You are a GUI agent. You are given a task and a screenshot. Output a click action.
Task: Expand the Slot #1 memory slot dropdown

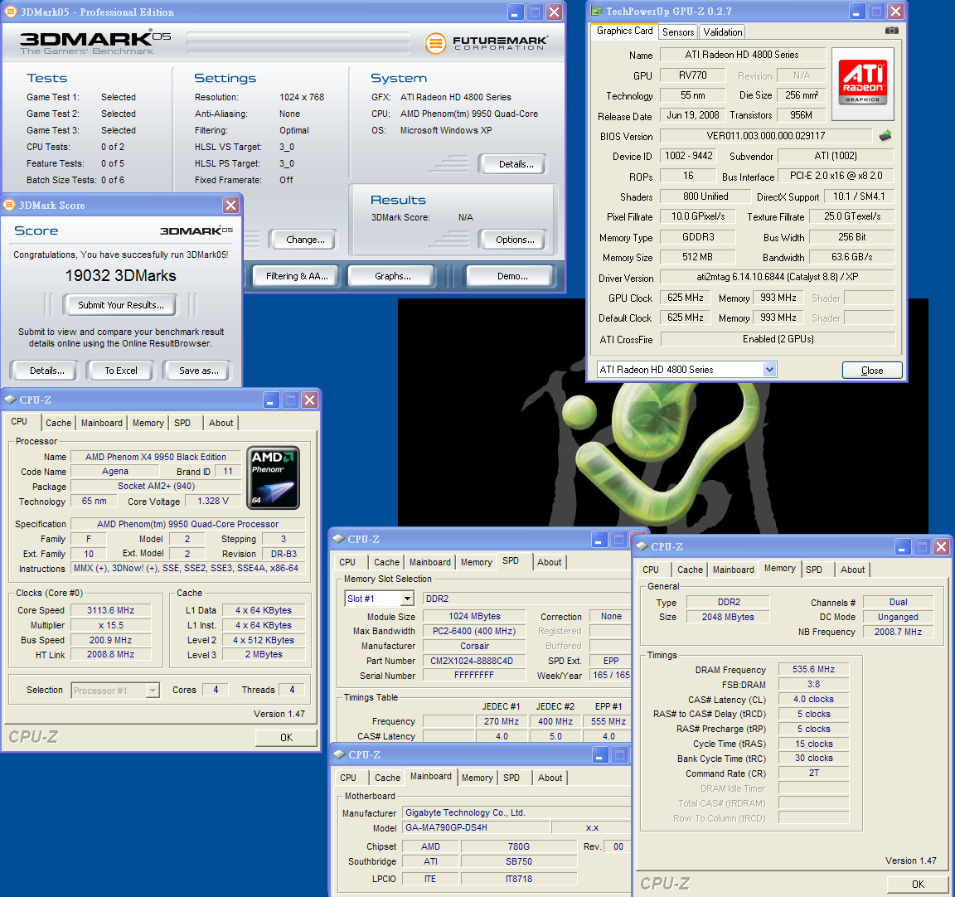point(407,599)
